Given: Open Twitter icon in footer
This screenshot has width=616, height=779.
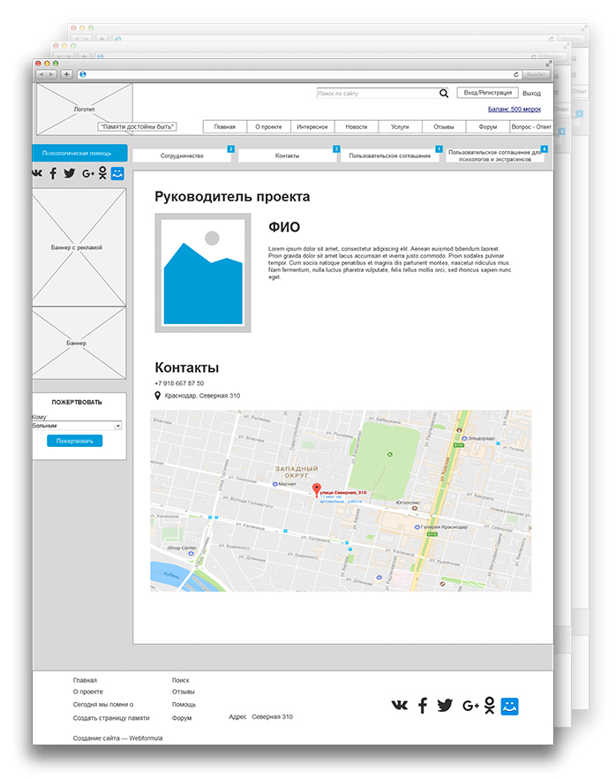Looking at the screenshot, I should pos(445,706).
